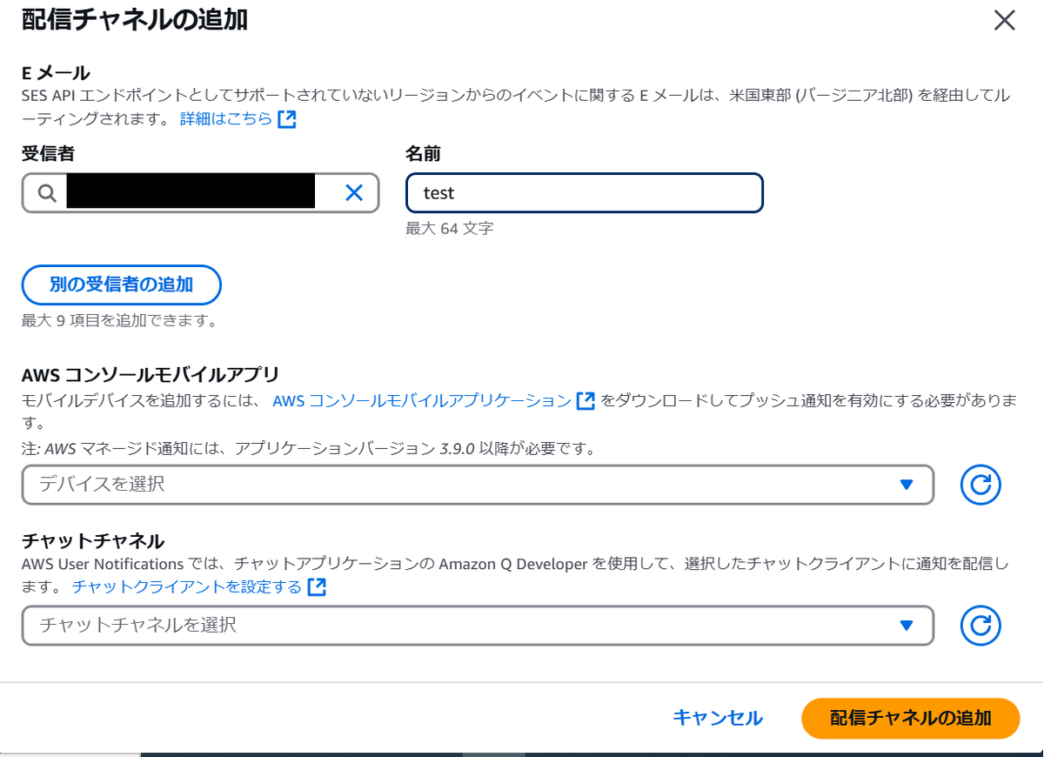Click the arrow of デバイスを選択 dropdown
1044x757 pixels.
click(x=906, y=485)
